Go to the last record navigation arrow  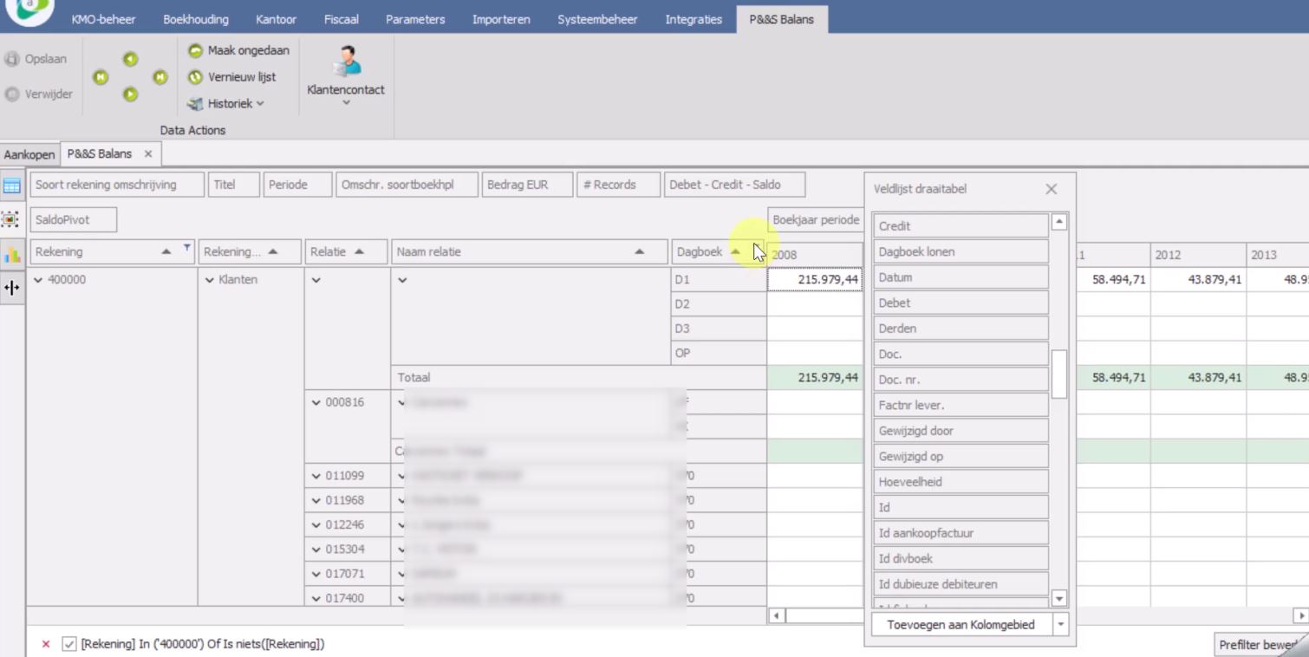click(160, 77)
